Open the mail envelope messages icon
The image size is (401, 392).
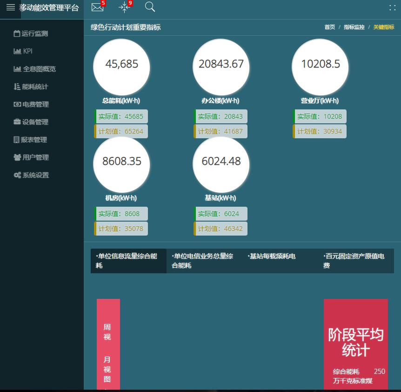(x=97, y=7)
